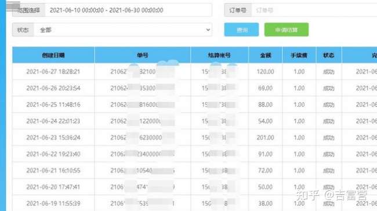This screenshot has width=377, height=211.
Task: Click the 创建日期 column header
Action: tap(53, 55)
